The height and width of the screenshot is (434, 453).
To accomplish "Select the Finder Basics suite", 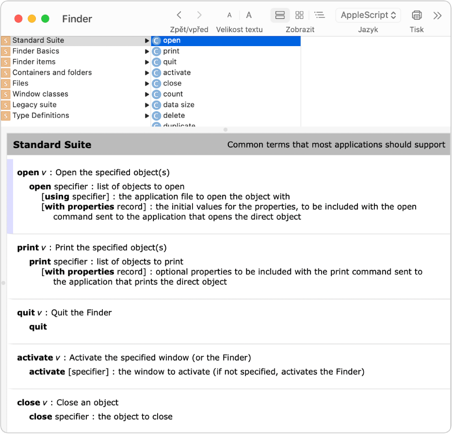I will click(x=36, y=51).
